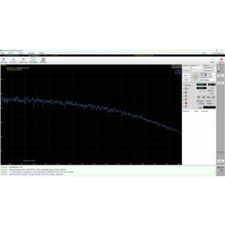Open the Drive Info toolbar icon
The width and height of the screenshot is (225, 225).
click(x=3, y=60)
